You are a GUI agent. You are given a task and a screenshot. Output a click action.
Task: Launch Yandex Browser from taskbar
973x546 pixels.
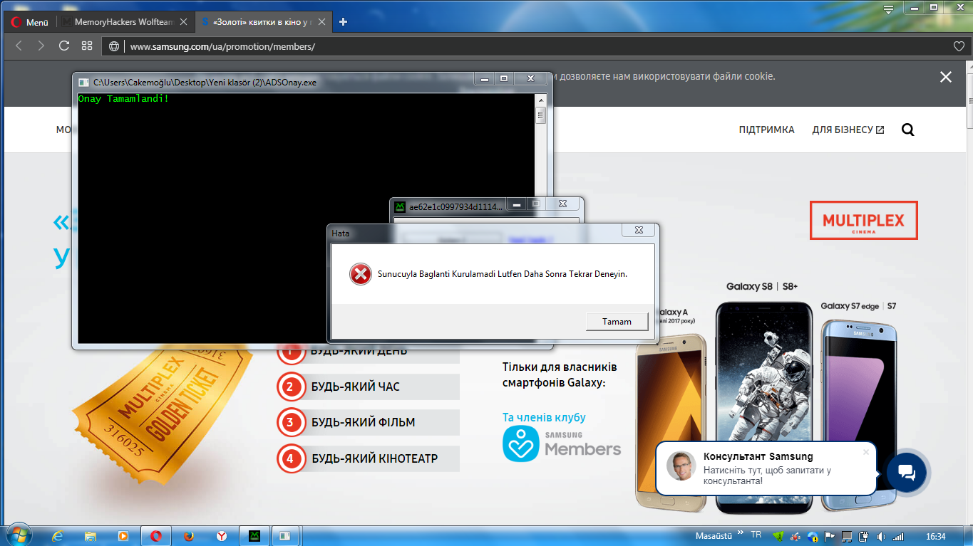[222, 536]
